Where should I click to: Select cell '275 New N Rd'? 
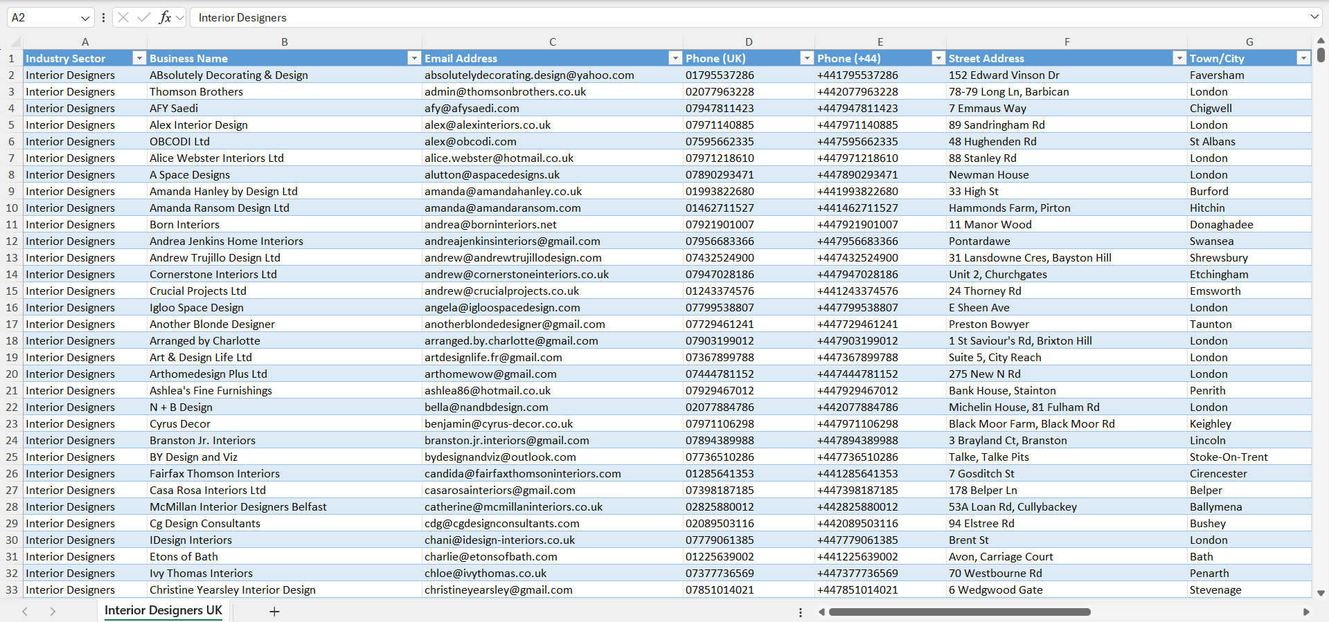[x=1067, y=374]
